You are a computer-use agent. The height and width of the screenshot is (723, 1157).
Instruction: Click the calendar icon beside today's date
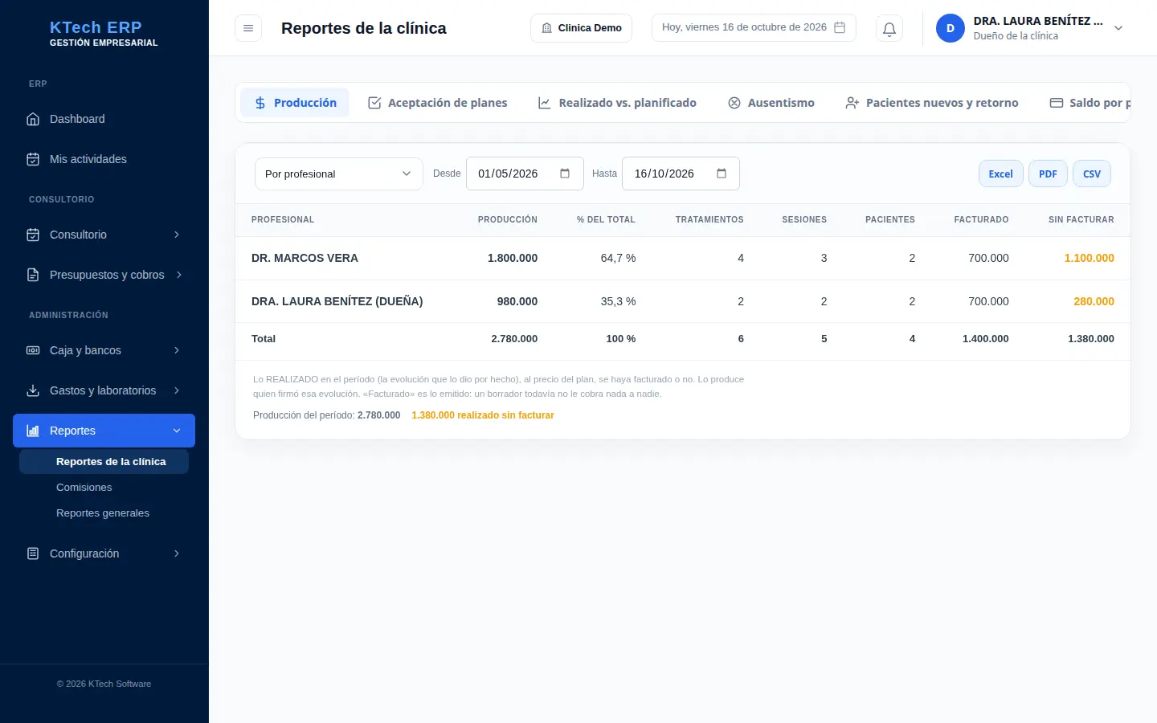pyautogui.click(x=840, y=27)
